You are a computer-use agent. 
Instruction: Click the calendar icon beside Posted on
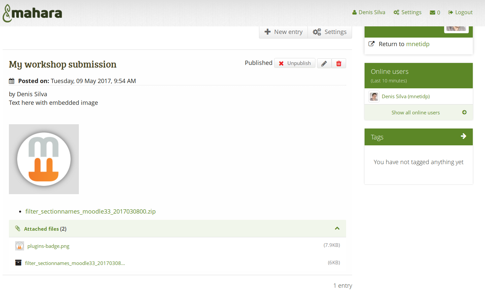point(12,81)
